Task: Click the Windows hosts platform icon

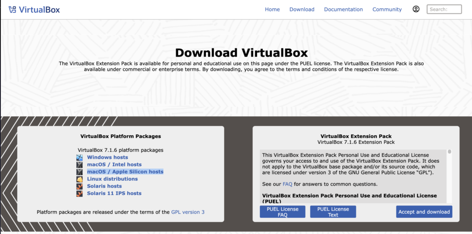Action: (80, 157)
